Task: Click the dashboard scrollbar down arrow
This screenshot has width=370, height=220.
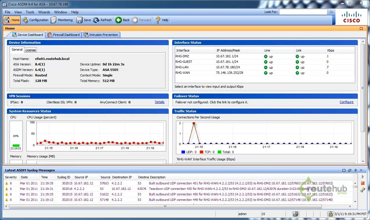Action: click(x=363, y=162)
